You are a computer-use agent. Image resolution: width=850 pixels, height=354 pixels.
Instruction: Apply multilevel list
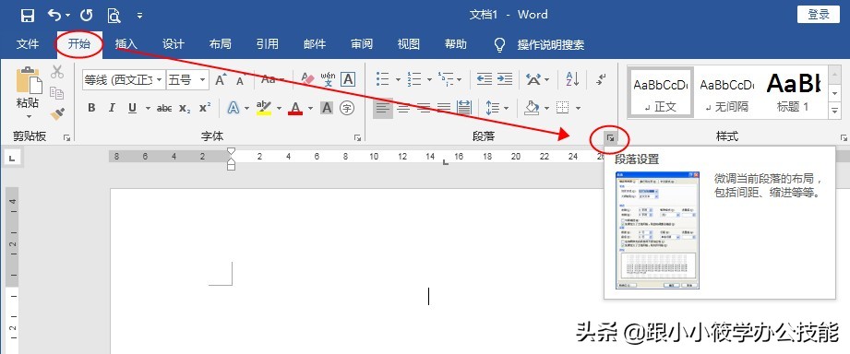coord(446,79)
